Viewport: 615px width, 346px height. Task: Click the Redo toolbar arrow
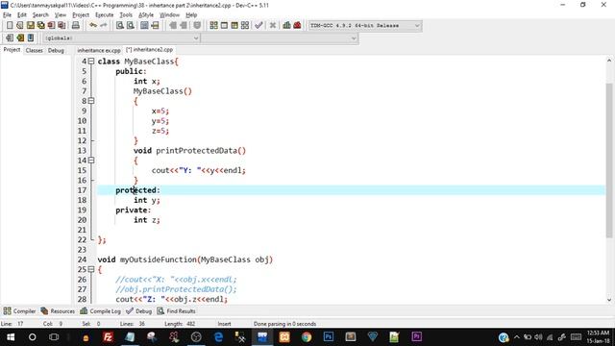pos(104,26)
